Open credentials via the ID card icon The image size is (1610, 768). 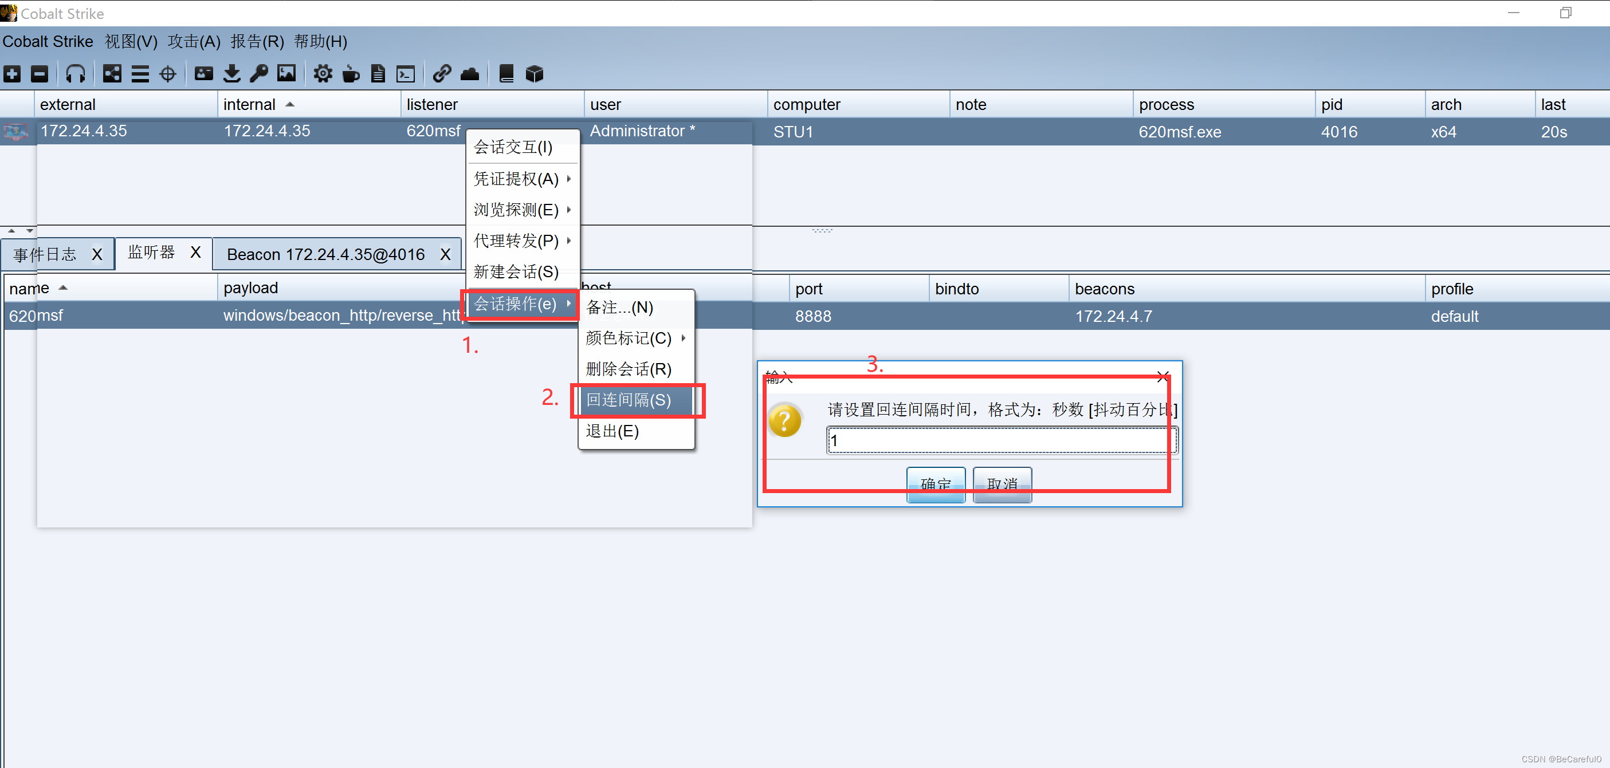click(204, 74)
